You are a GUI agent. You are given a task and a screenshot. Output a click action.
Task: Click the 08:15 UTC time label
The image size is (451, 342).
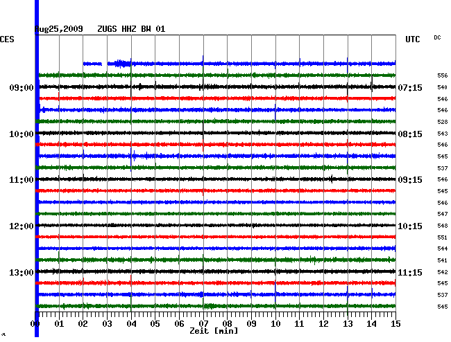point(410,134)
